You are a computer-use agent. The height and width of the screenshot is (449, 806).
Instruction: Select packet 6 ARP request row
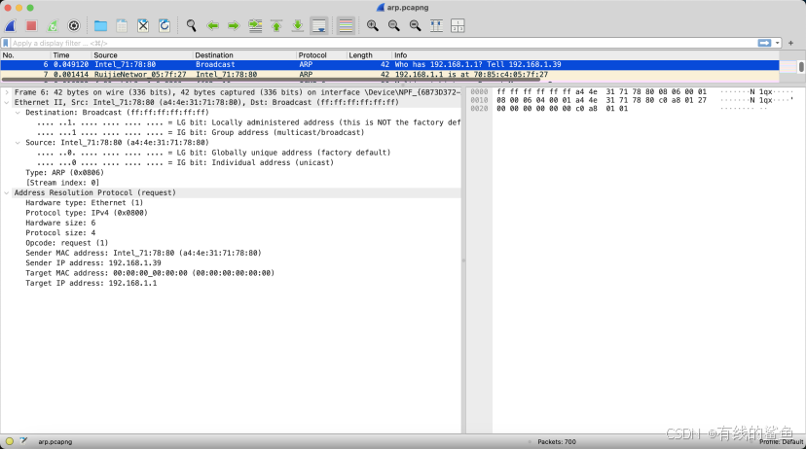point(389,65)
